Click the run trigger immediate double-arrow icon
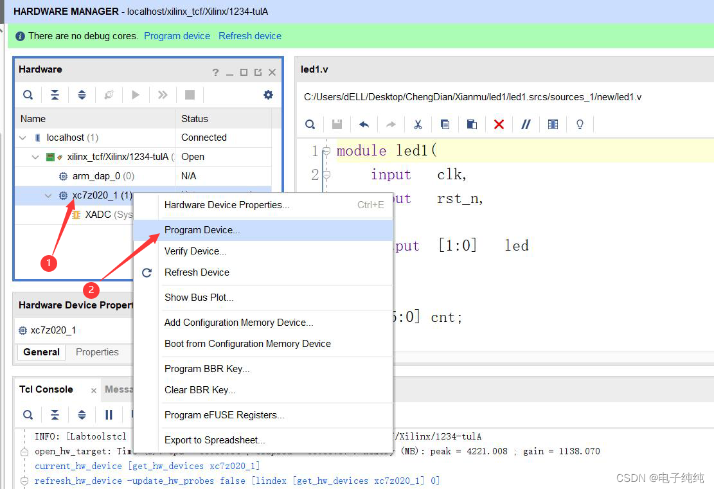Image resolution: width=714 pixels, height=489 pixels. pyautogui.click(x=163, y=94)
